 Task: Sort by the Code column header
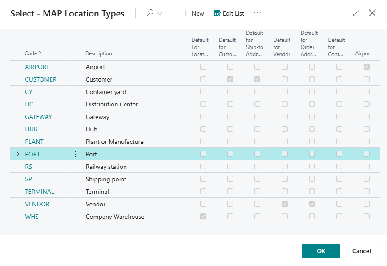[x=33, y=53]
